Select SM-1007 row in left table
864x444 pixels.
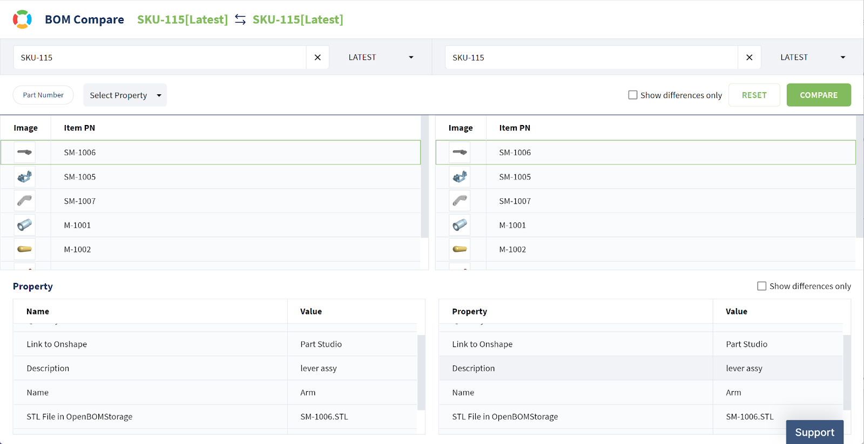click(x=211, y=201)
